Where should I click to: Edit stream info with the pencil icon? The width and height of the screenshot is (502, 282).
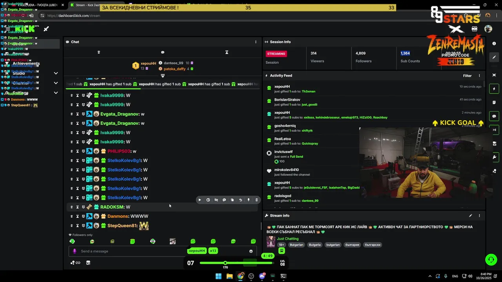[470, 215]
